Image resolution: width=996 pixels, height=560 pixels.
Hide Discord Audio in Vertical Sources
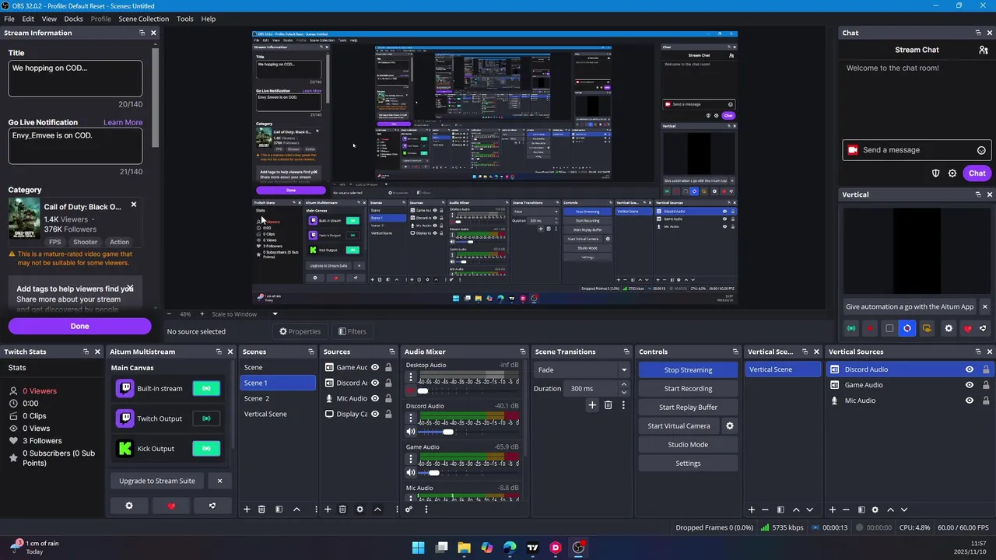pos(970,369)
